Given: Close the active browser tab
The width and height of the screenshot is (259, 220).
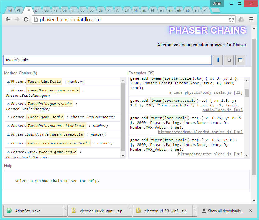Looking at the screenshot, I should [29, 10].
